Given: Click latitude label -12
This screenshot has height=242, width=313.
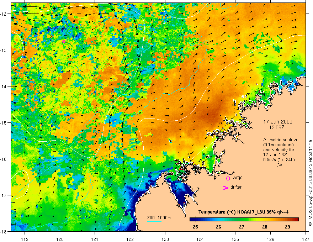Looking at the screenshot, I should coord(4,14).
